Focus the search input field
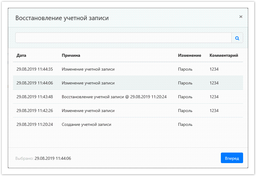The image size is (256, 176). click(123, 38)
